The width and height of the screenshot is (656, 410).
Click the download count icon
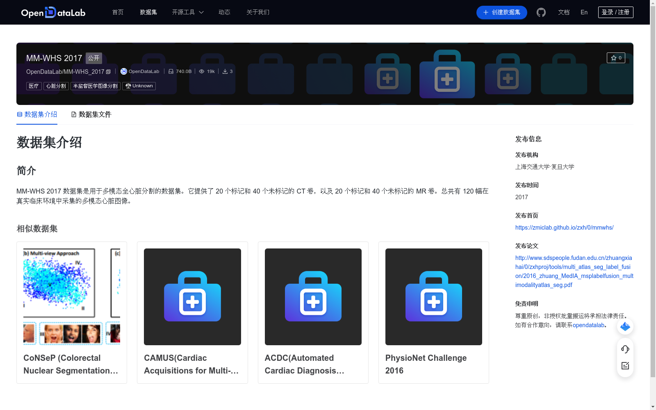225,71
